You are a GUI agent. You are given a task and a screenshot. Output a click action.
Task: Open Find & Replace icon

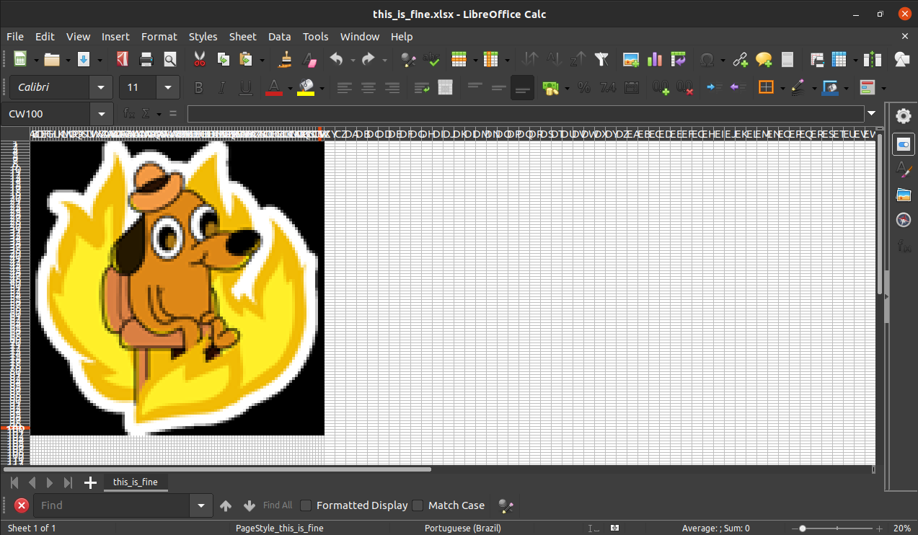(409, 59)
